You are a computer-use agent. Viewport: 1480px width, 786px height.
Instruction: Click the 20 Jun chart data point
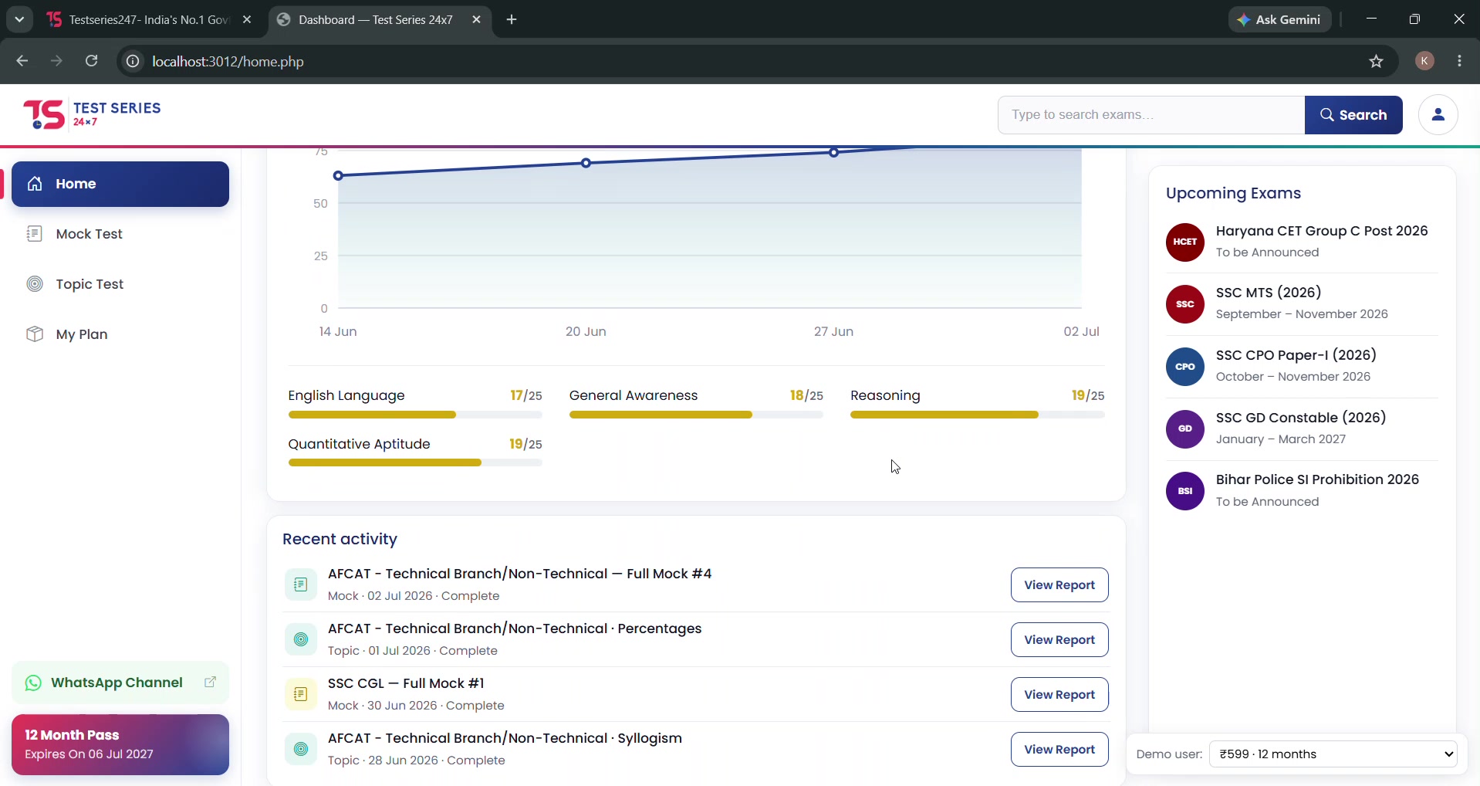pos(586,163)
